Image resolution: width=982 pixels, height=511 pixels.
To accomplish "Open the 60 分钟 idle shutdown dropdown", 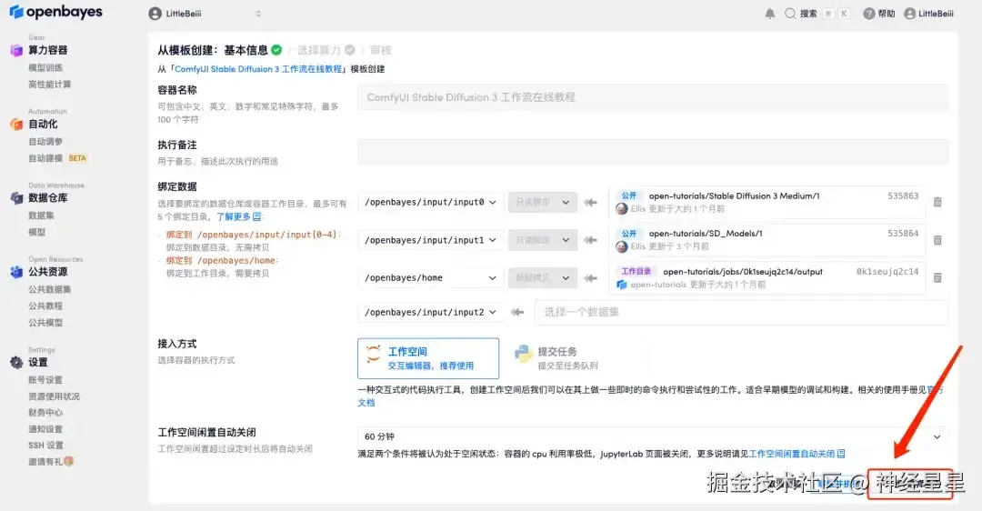I will [653, 436].
